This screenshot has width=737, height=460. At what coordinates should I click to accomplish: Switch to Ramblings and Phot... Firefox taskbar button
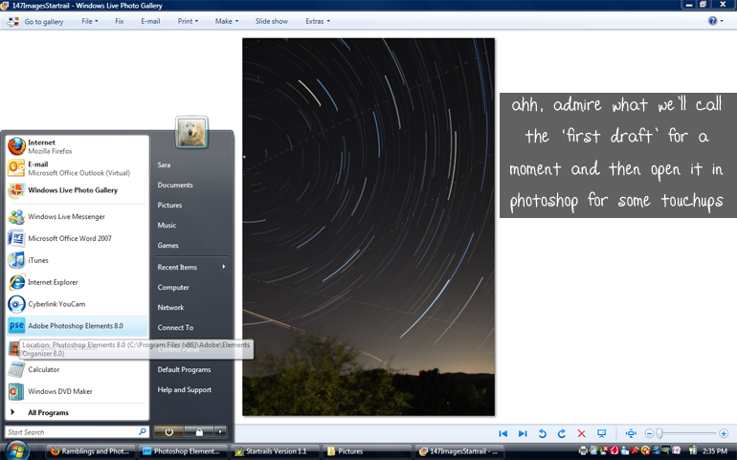click(x=91, y=451)
